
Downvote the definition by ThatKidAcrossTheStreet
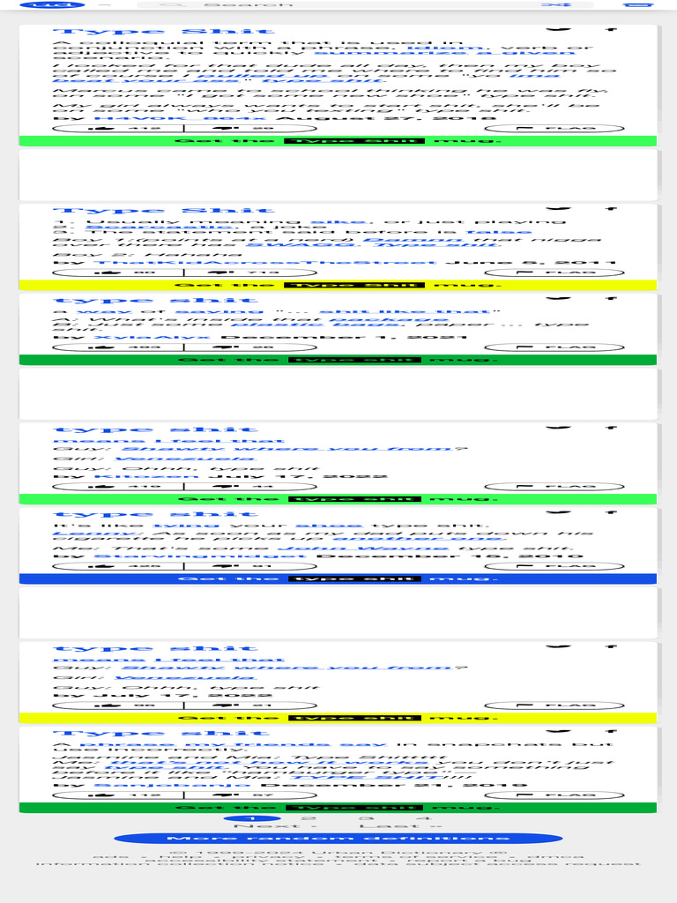coord(250,272)
